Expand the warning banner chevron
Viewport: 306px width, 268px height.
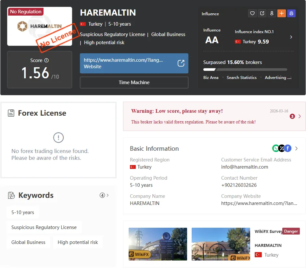(300, 116)
